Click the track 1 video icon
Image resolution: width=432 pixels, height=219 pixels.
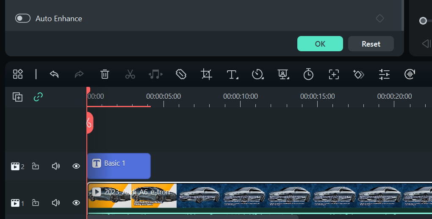pos(15,203)
